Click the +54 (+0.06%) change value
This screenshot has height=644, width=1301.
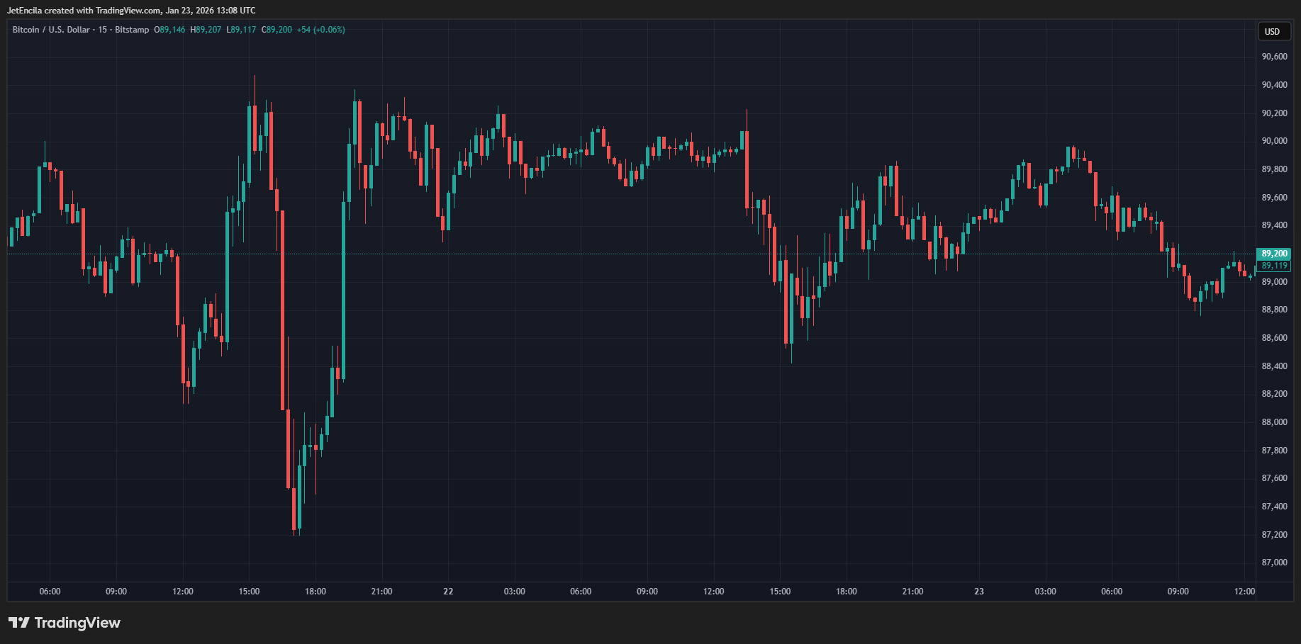321,30
